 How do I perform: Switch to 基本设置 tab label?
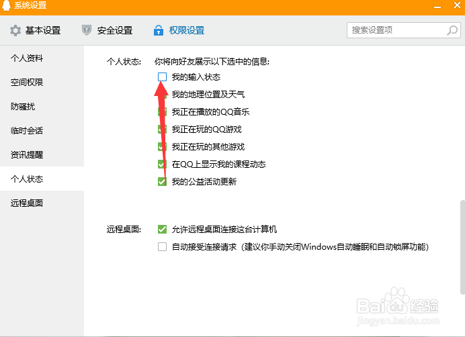pos(43,30)
